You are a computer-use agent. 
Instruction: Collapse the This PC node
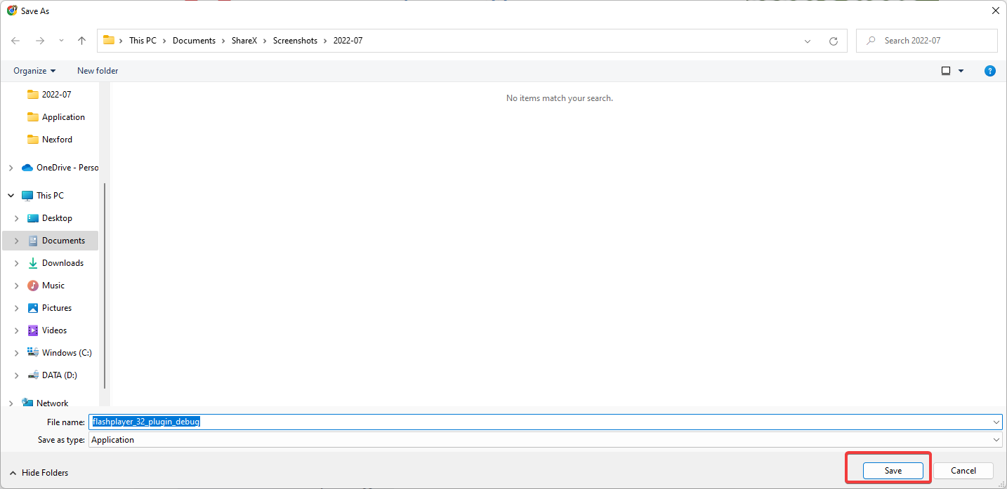point(11,196)
